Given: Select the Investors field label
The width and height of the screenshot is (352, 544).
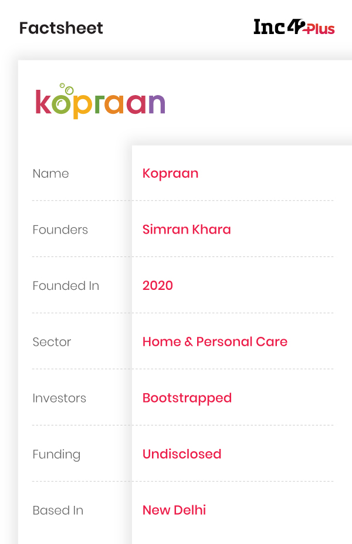Looking at the screenshot, I should pos(59,398).
